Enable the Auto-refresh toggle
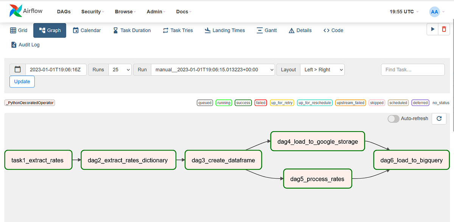Viewport: 454px width, 222px height. [393, 118]
